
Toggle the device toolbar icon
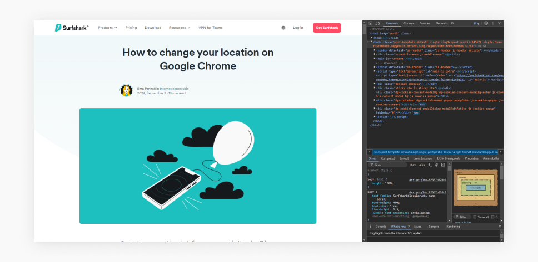click(x=377, y=23)
